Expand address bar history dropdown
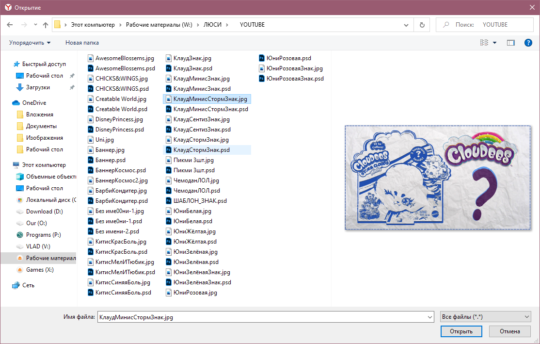Screen dimensions: 540x344 pyautogui.click(x=406, y=25)
